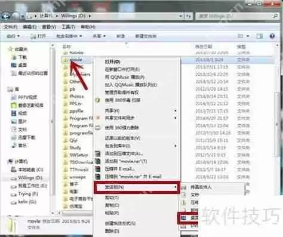Viewport: 283px width, 237px height.
Task: Click 添加到压缩文件(A)... WinRAR icon
Action: (98, 153)
